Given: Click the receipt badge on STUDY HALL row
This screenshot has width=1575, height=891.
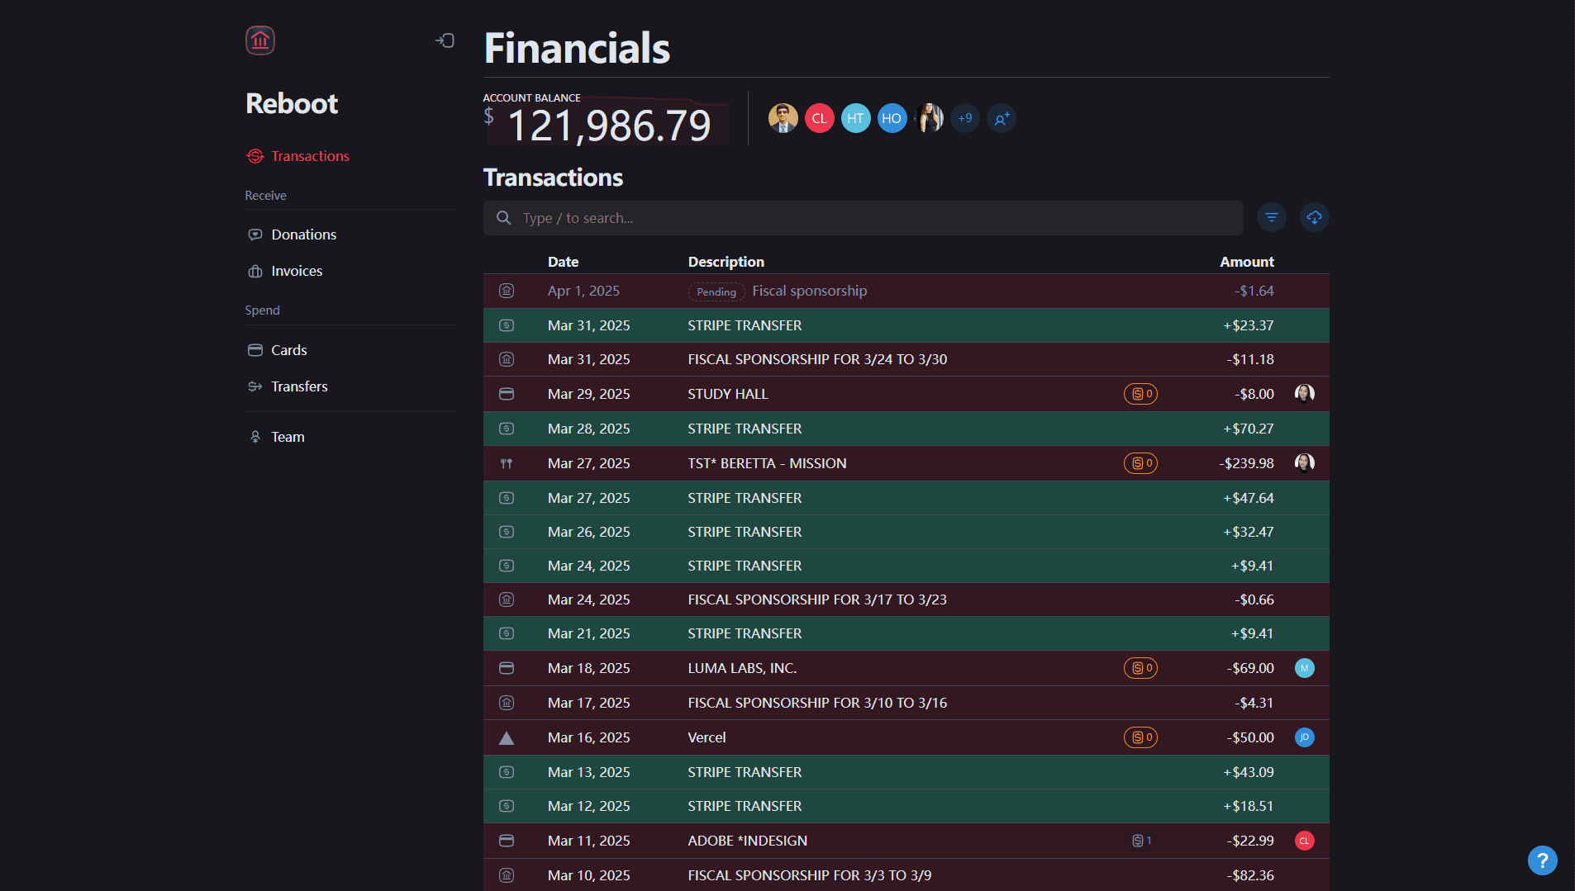Looking at the screenshot, I should click(x=1140, y=394).
